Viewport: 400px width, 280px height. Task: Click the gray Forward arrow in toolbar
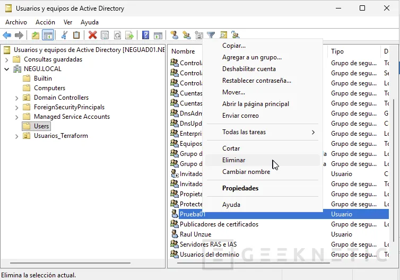click(x=19, y=35)
